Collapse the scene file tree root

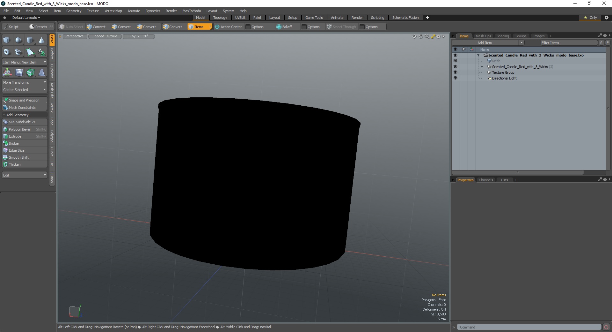point(478,55)
